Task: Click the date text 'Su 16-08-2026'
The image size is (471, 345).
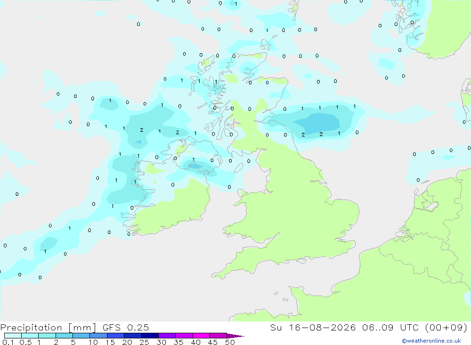Action: pos(313,327)
